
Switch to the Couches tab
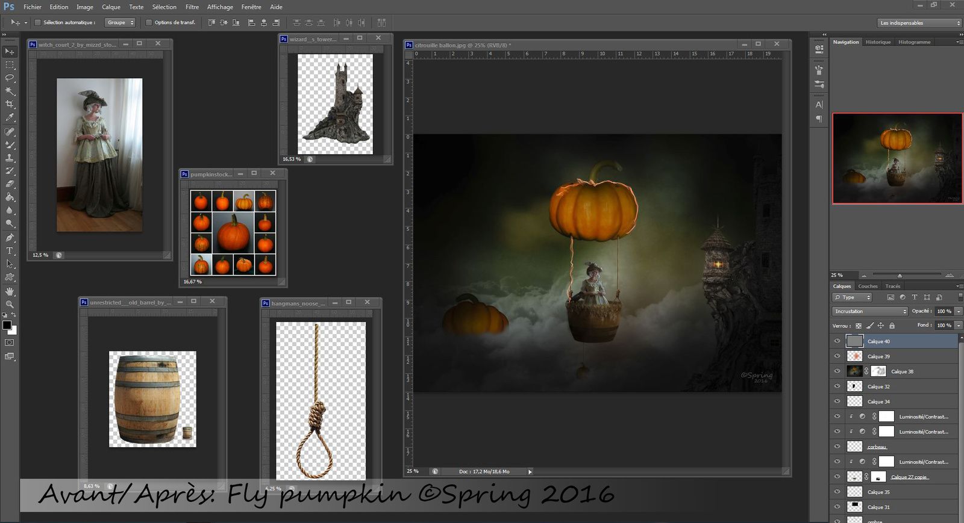coord(868,286)
